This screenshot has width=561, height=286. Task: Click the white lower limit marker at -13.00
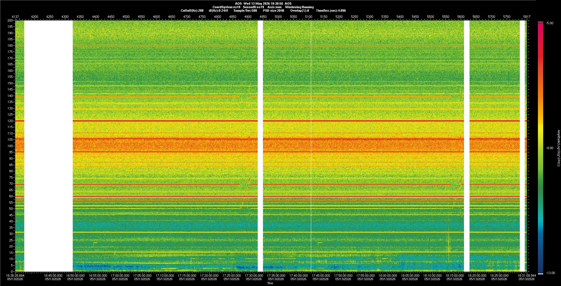click(x=541, y=273)
